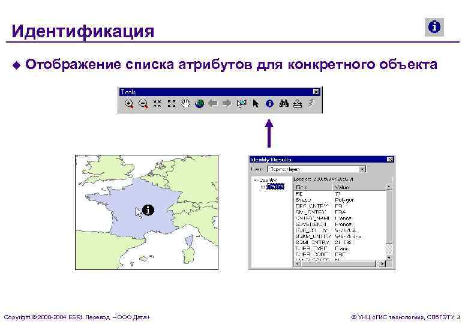
Task: Open the Find binoculars tool
Action: pyautogui.click(x=284, y=104)
